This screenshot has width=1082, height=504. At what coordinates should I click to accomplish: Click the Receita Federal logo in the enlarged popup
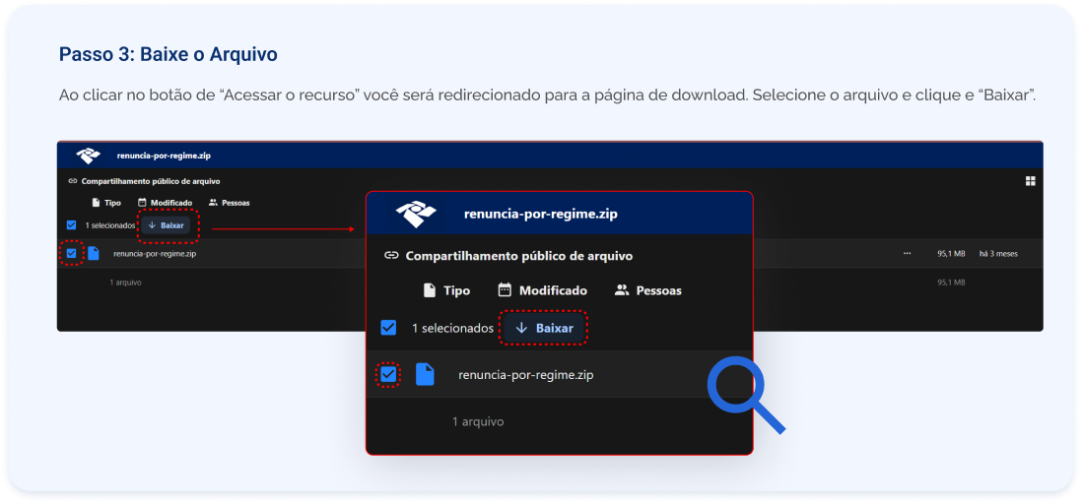416,214
